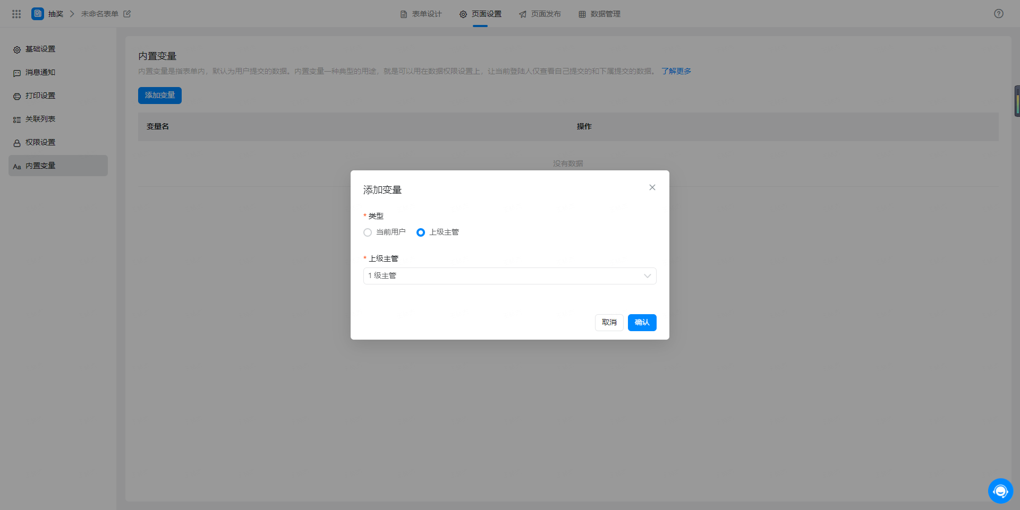This screenshot has height=510, width=1020.
Task: Select 内置变量 in the sidebar
Action: pos(58,166)
